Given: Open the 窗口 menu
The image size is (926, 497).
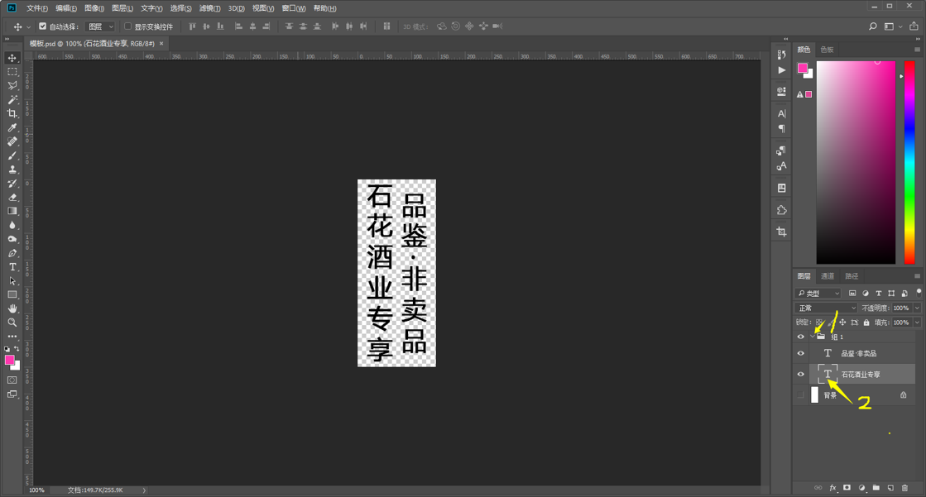Looking at the screenshot, I should click(x=294, y=8).
